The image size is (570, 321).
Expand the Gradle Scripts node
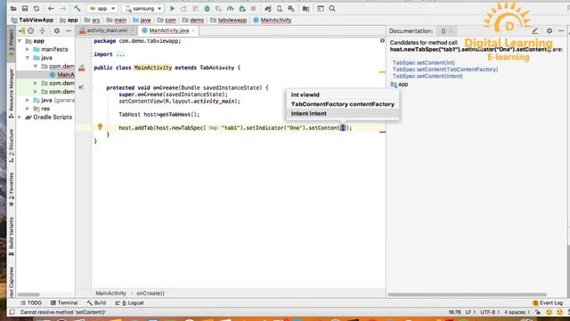(x=20, y=117)
